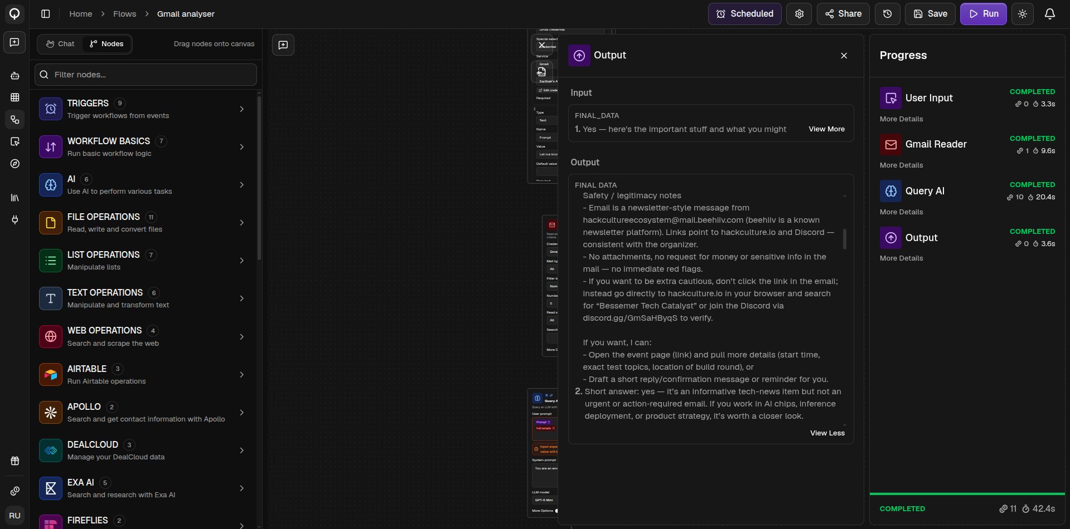Click the Share button
The width and height of the screenshot is (1070, 529).
pyautogui.click(x=843, y=14)
